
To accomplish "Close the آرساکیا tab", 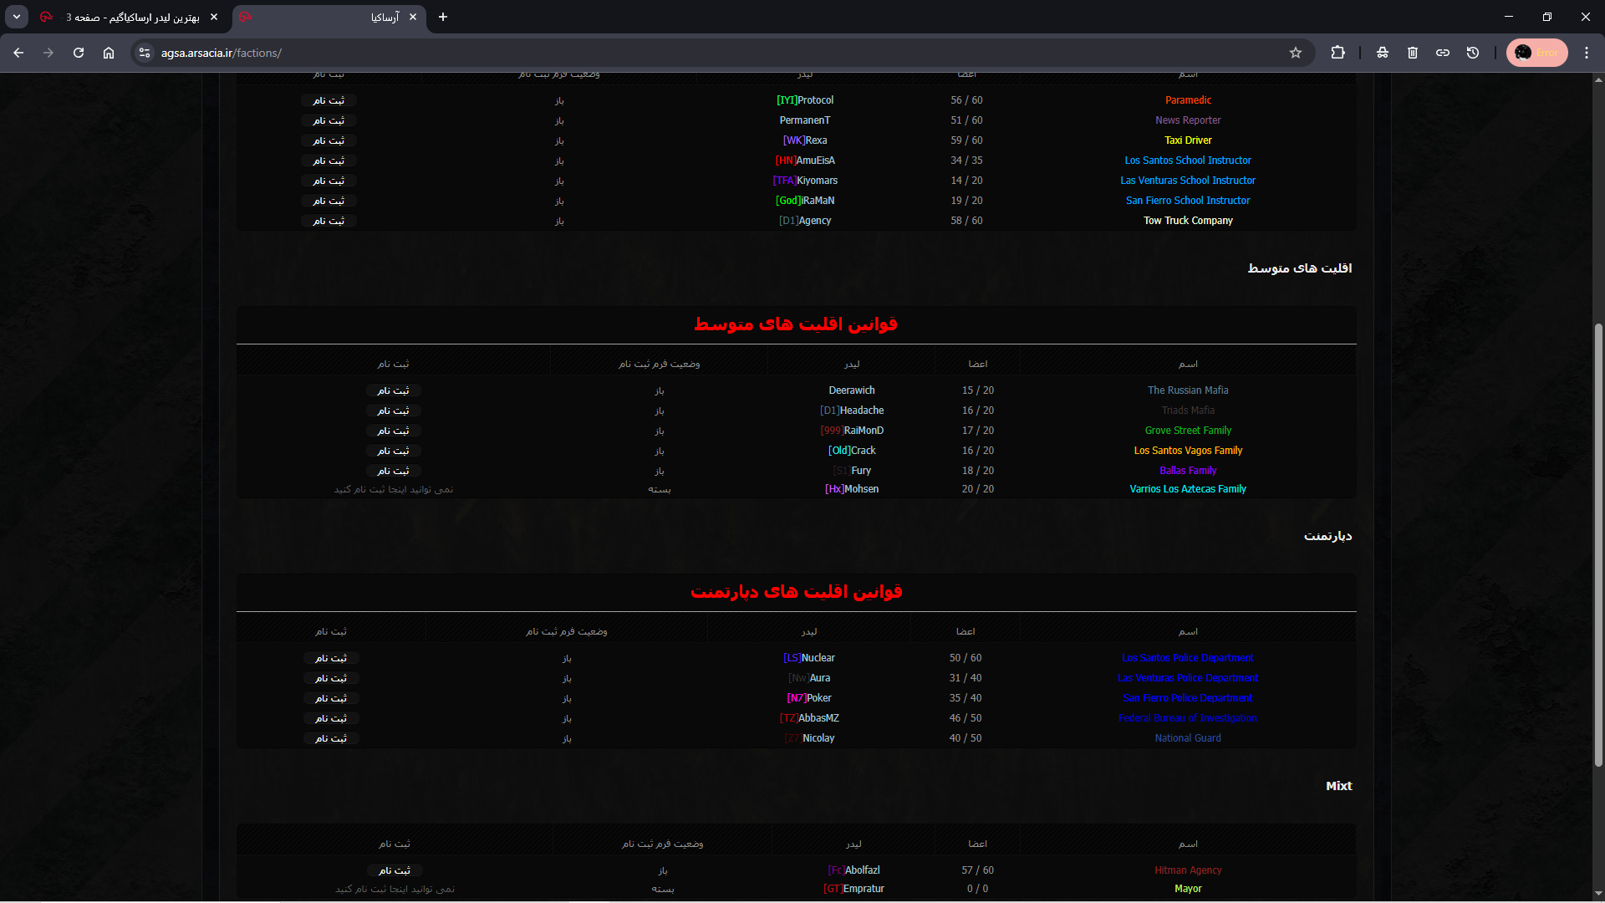I will pyautogui.click(x=413, y=17).
